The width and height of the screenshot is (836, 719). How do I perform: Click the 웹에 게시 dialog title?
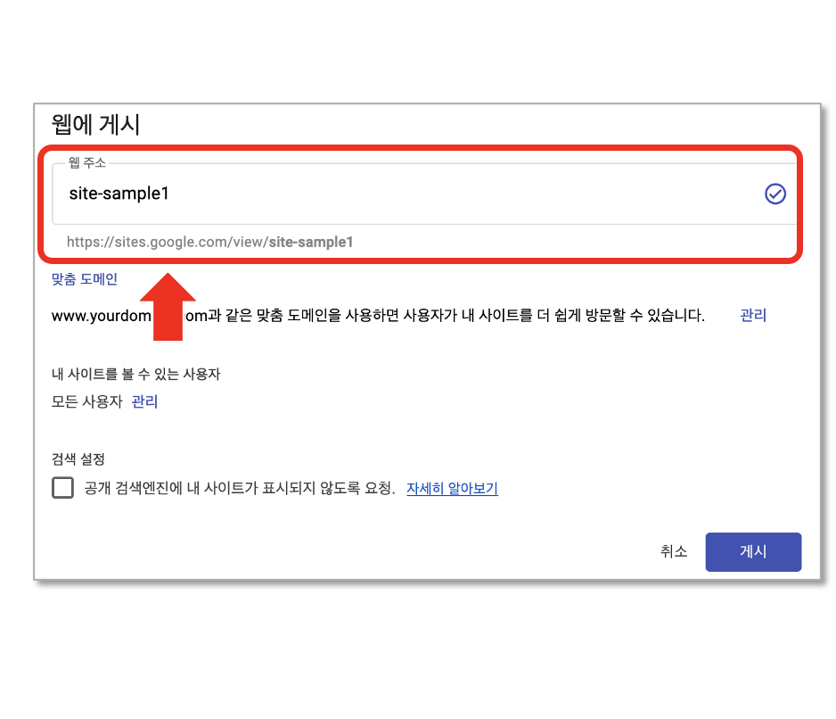click(95, 124)
